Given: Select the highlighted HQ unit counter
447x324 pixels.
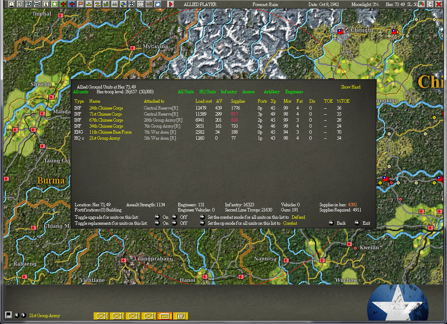Looking at the screenshot, I should tap(165, 316).
